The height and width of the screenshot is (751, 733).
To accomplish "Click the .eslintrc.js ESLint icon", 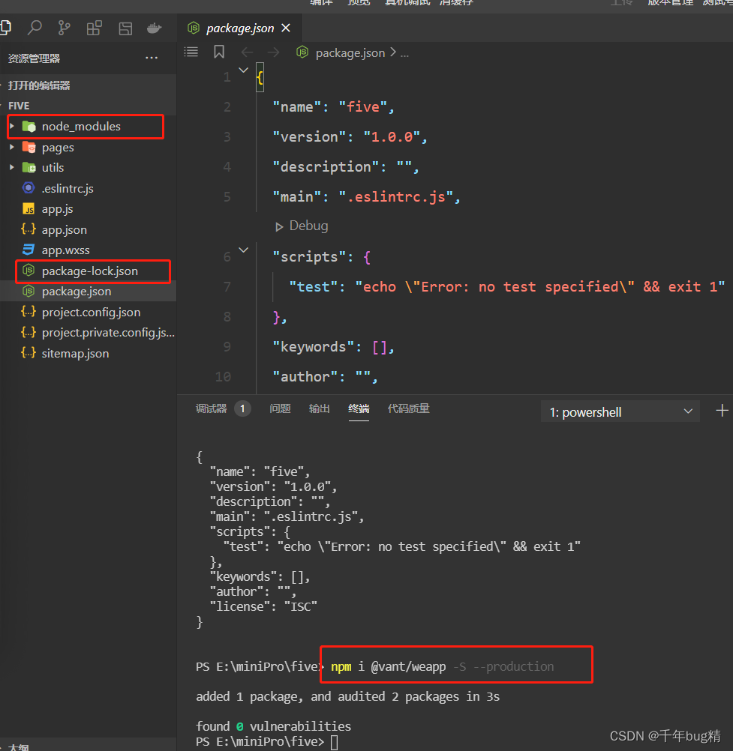I will coord(29,187).
